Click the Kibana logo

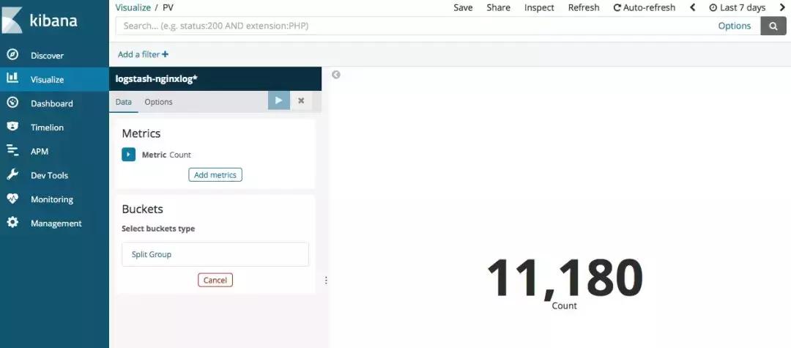(41, 21)
